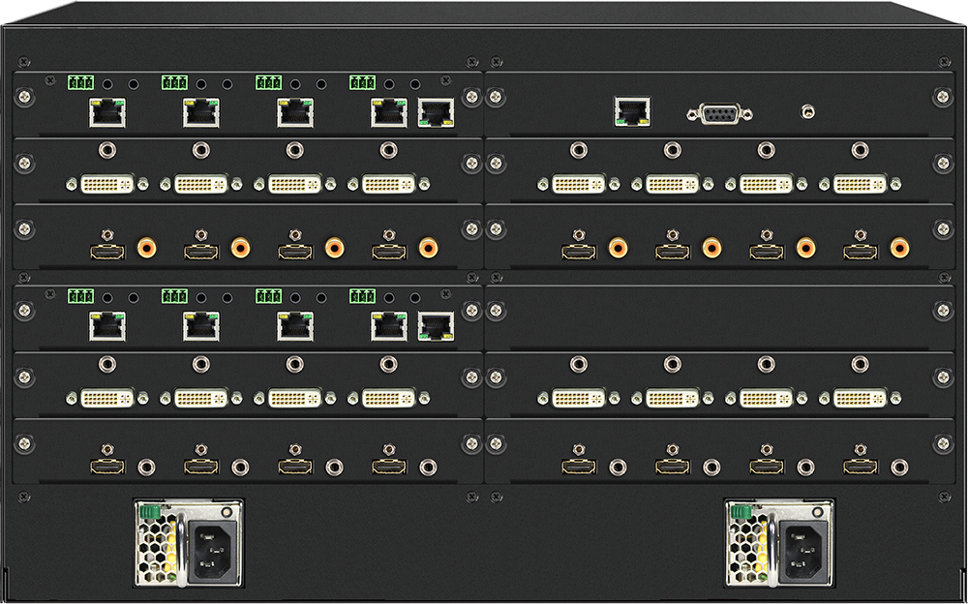Click the last DVI connector on the upper-right DVI card
Image resolution: width=968 pixels, height=604 pixels.
[x=860, y=184]
